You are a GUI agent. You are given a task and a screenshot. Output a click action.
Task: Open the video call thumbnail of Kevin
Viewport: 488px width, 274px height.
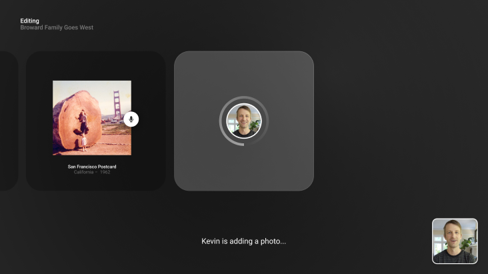point(455,241)
